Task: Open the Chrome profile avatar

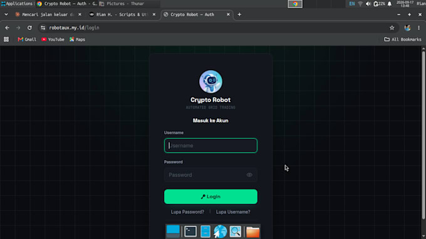Action: (407, 28)
